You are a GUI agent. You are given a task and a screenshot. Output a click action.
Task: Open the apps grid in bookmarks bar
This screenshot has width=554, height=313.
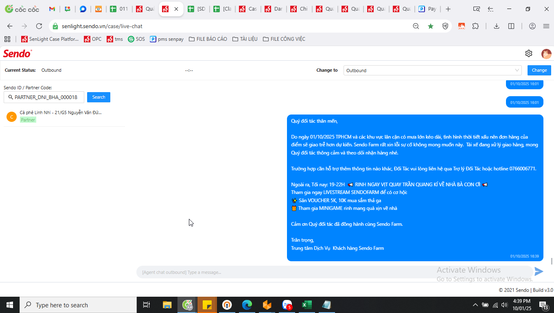tap(7, 39)
